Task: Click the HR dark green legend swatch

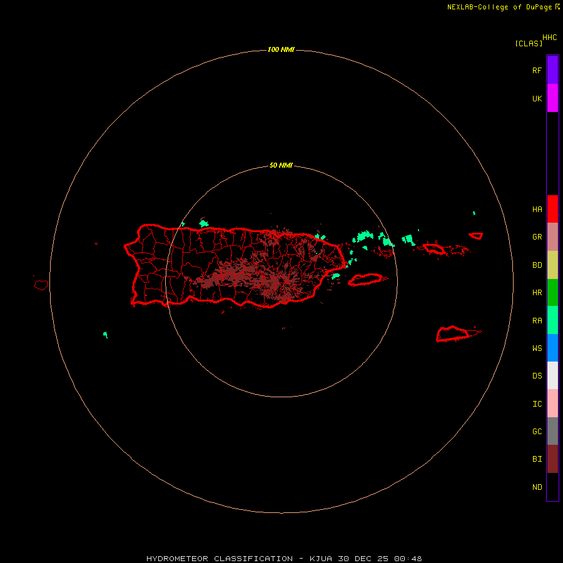Action: coord(552,293)
